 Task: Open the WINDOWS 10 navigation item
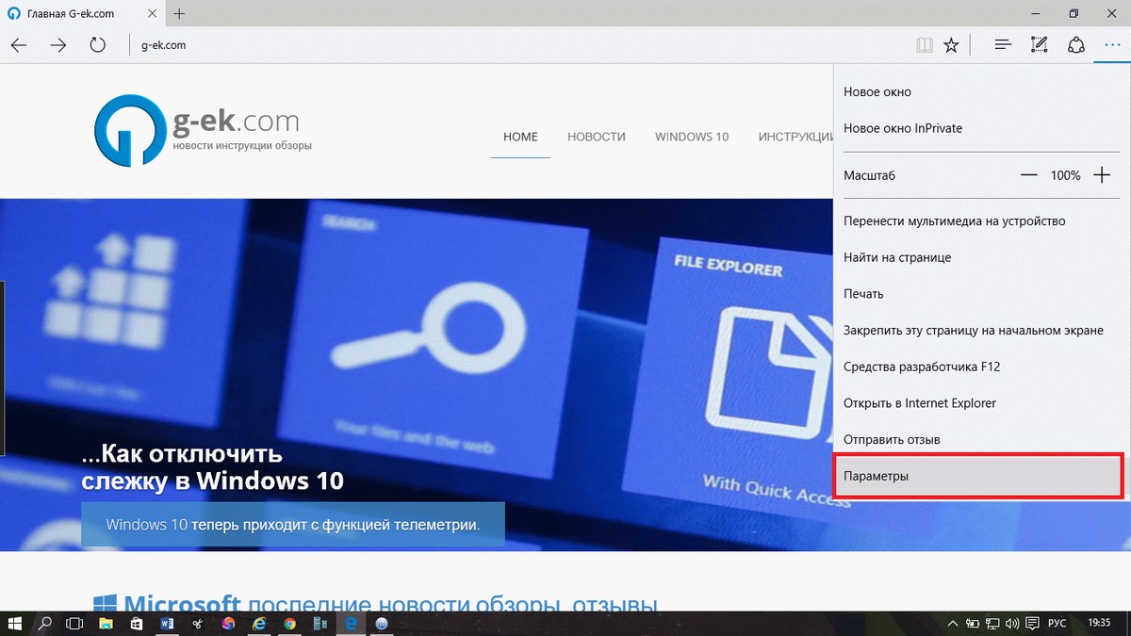pyautogui.click(x=692, y=137)
